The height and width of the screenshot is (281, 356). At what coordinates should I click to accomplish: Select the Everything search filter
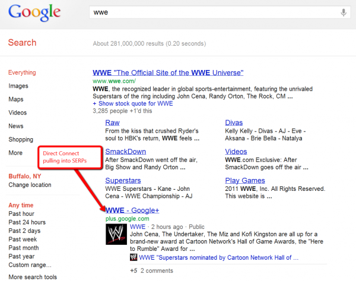[22, 72]
